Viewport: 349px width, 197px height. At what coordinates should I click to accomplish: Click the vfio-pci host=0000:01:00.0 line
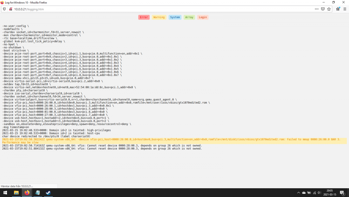click(55, 112)
